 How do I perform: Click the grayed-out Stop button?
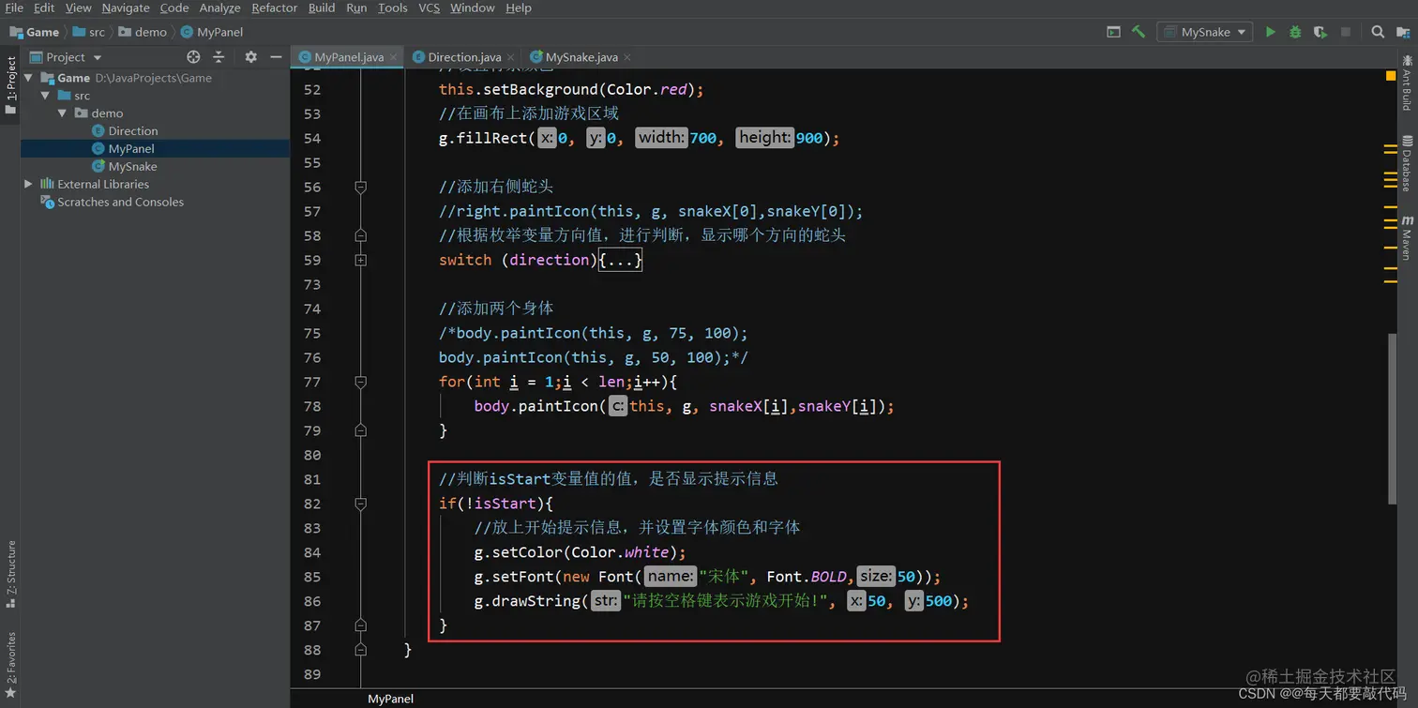click(x=1346, y=32)
